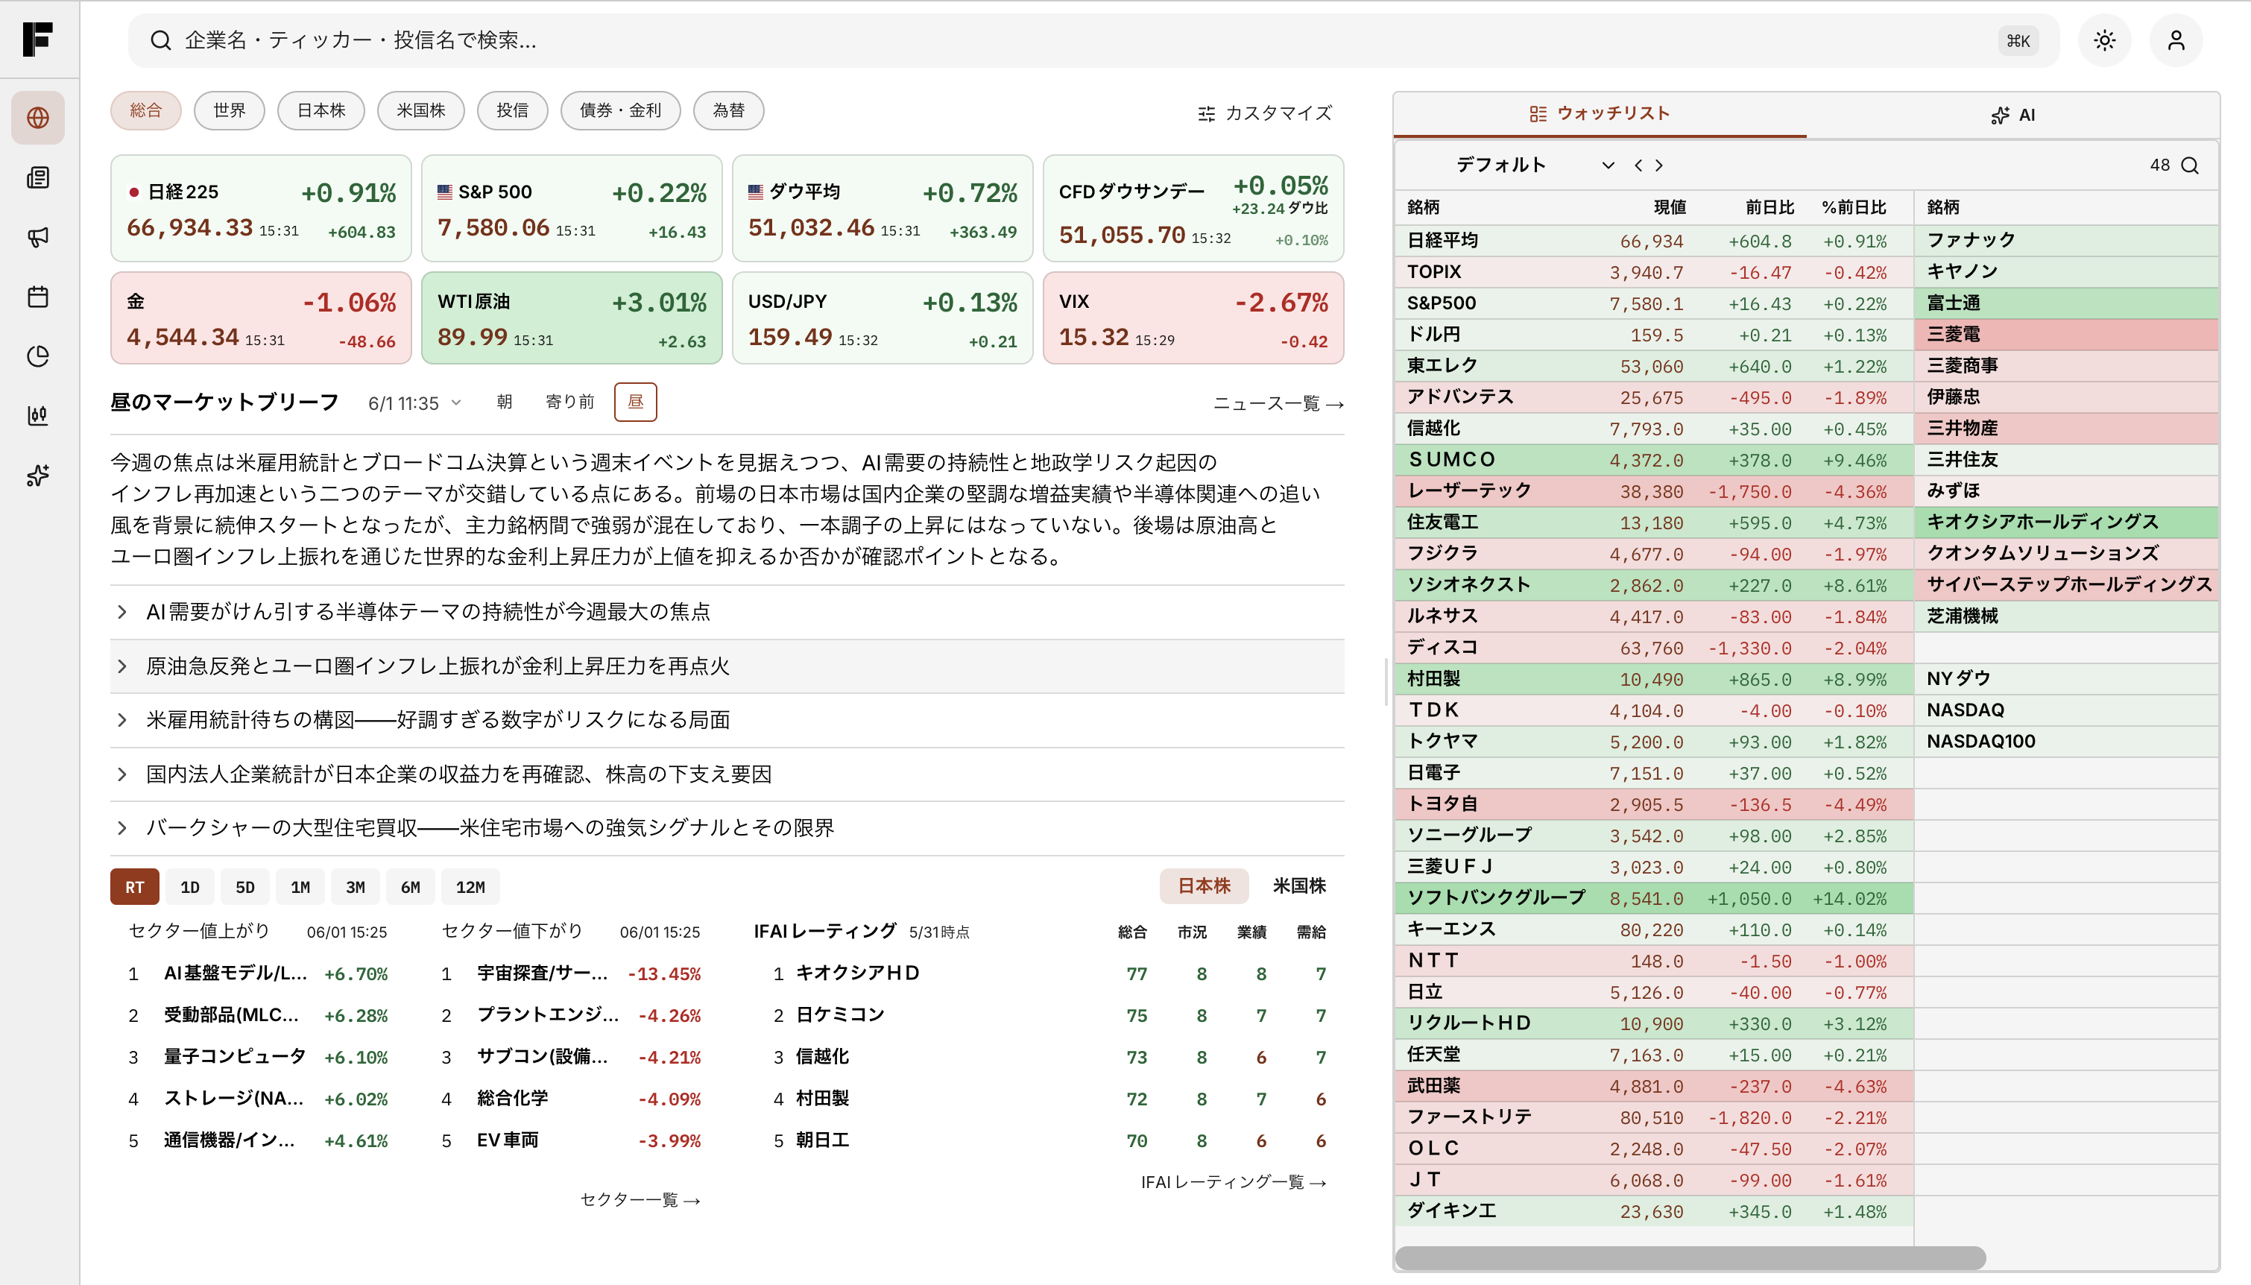Open the globe market overview sidebar icon

38,117
